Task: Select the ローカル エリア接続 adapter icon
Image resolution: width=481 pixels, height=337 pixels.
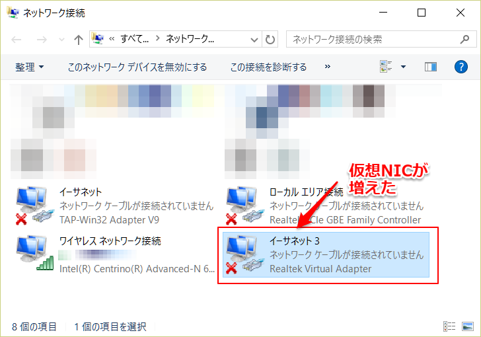Action: point(244,205)
